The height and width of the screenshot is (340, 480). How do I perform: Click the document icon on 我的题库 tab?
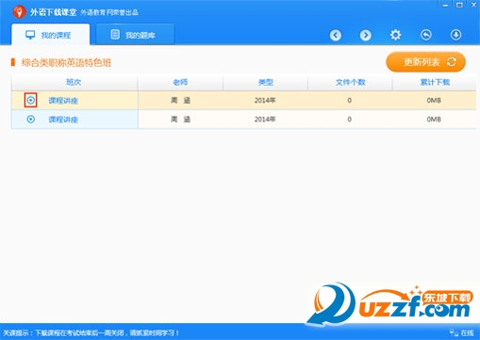tap(115, 35)
